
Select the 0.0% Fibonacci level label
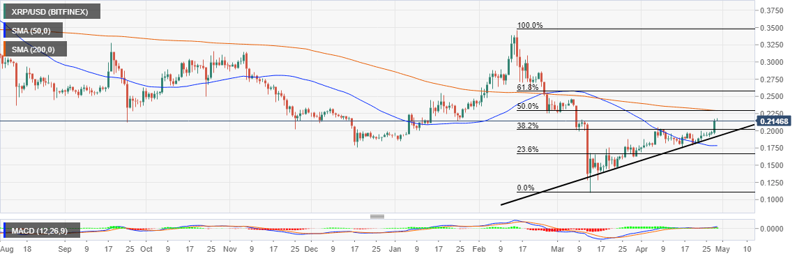click(526, 188)
